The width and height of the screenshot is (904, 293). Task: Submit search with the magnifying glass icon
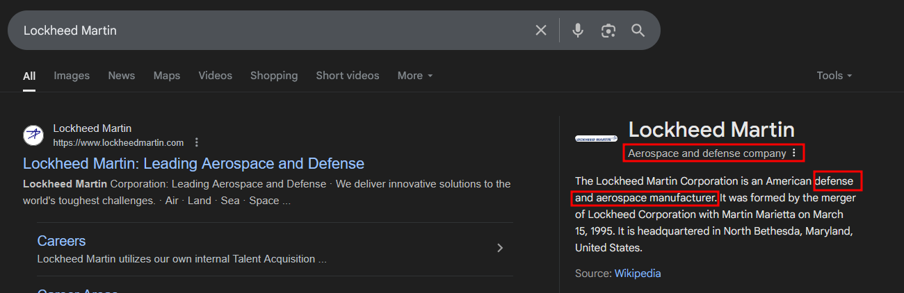tap(638, 31)
